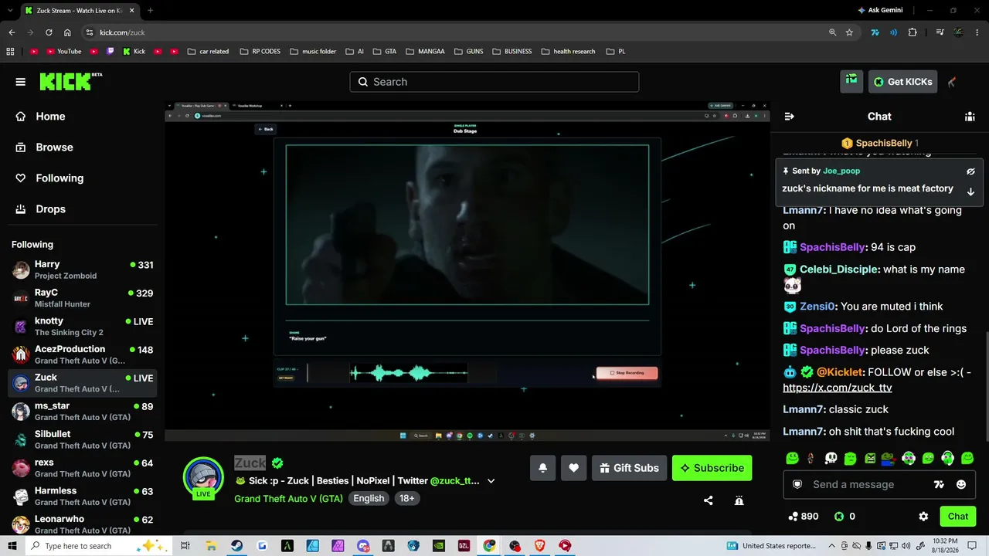Image resolution: width=989 pixels, height=556 pixels.
Task: Click Windows taskbar search box
Action: tap(99, 546)
